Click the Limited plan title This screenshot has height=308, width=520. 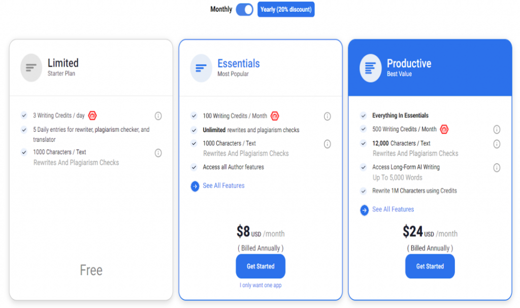tap(63, 63)
